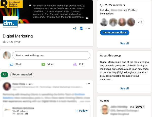
Task: Click See all under About this group
Action: point(124,88)
